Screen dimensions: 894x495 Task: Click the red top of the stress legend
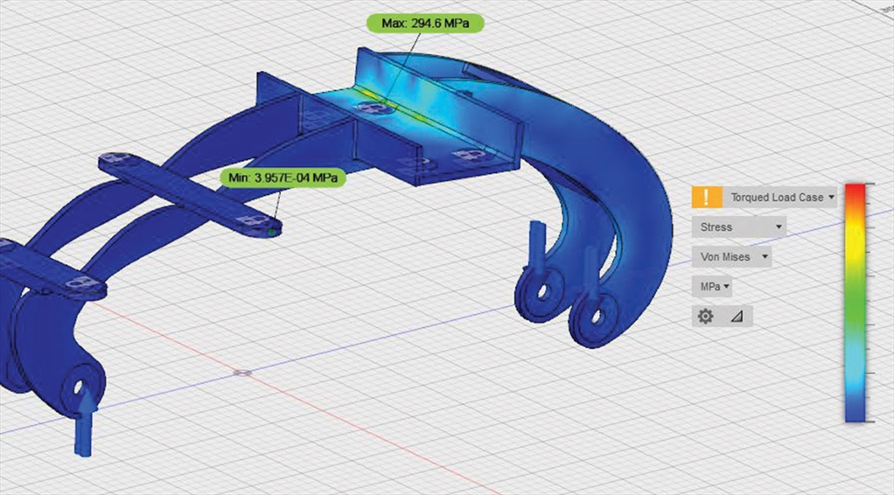click(x=855, y=192)
